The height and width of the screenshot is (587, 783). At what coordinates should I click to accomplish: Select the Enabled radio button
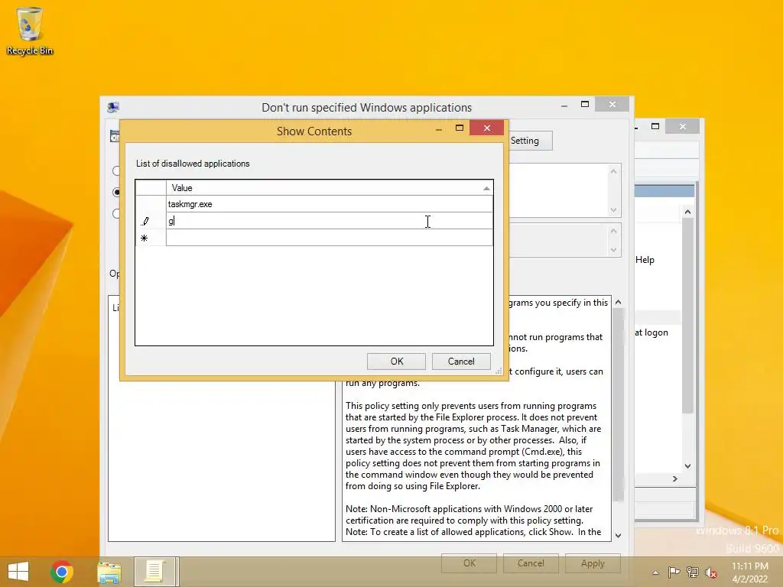click(116, 192)
